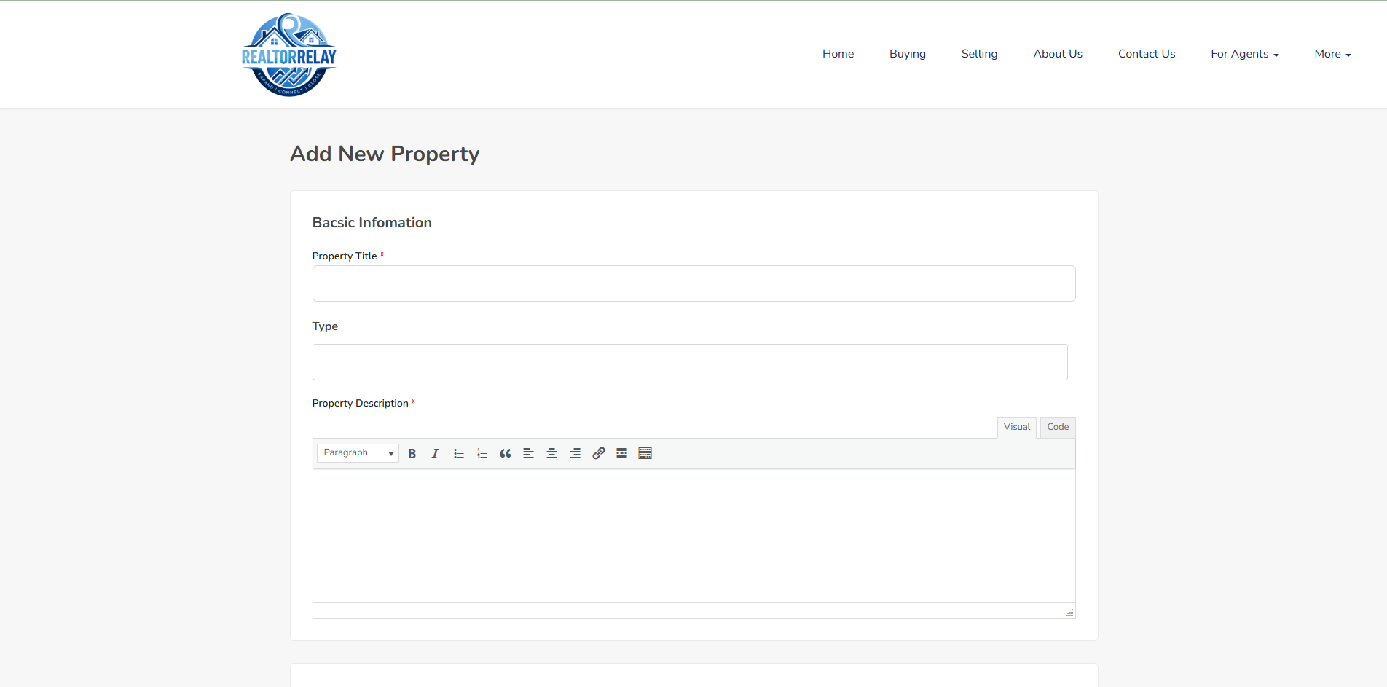Screen dimensions: 1387x687
Task: Select the Visual editing tab
Action: [x=1016, y=427]
